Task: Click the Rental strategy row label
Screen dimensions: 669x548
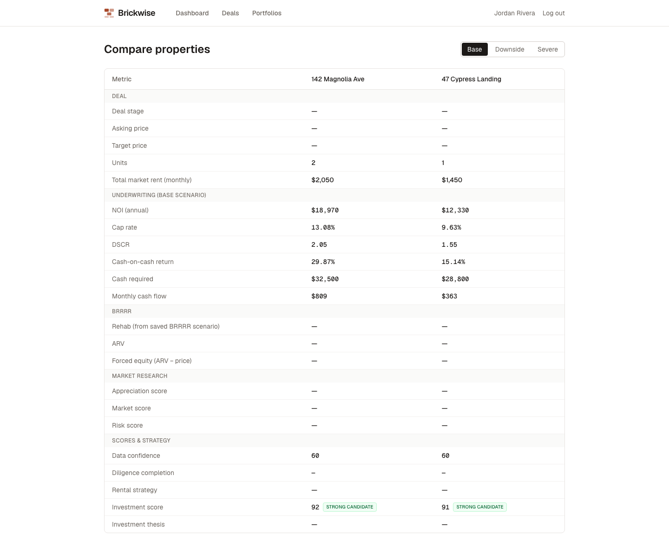Action: (135, 490)
